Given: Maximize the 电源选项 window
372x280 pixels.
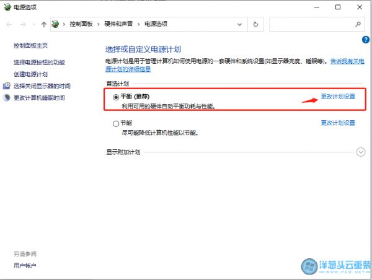Looking at the screenshot, I should (x=338, y=7).
